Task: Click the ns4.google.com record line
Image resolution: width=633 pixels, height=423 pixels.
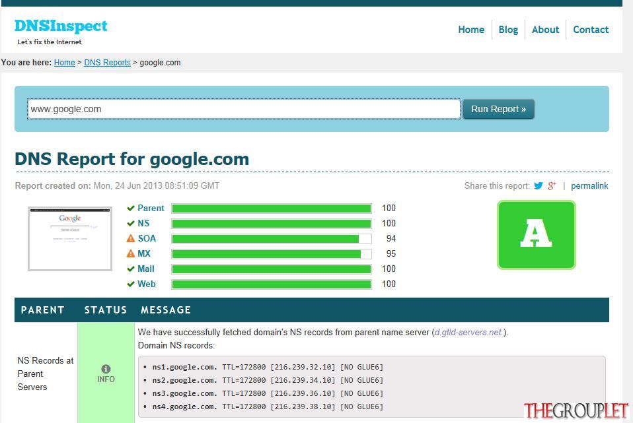Action: click(x=267, y=407)
